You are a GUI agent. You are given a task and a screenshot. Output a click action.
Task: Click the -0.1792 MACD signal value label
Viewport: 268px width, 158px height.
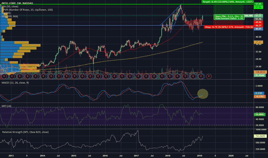click(260, 97)
